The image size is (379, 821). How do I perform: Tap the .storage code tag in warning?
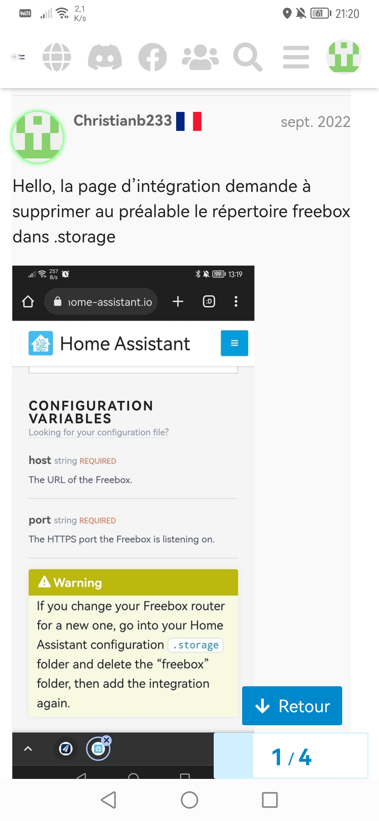(x=195, y=645)
